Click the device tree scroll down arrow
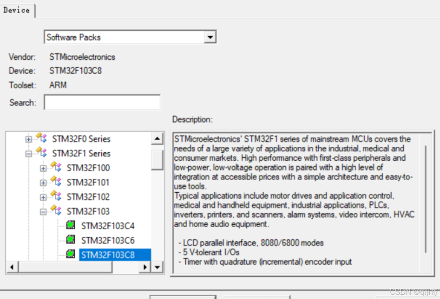This screenshot has height=299, width=440. pos(157,267)
